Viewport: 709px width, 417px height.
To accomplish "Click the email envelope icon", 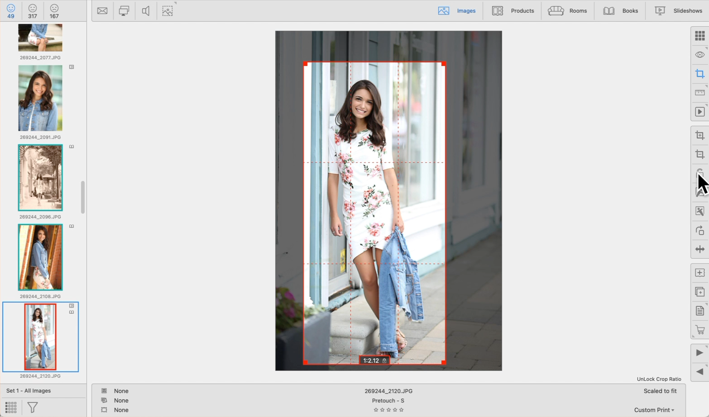I will point(102,11).
